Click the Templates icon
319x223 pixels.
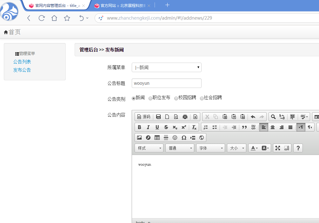(x=195, y=117)
